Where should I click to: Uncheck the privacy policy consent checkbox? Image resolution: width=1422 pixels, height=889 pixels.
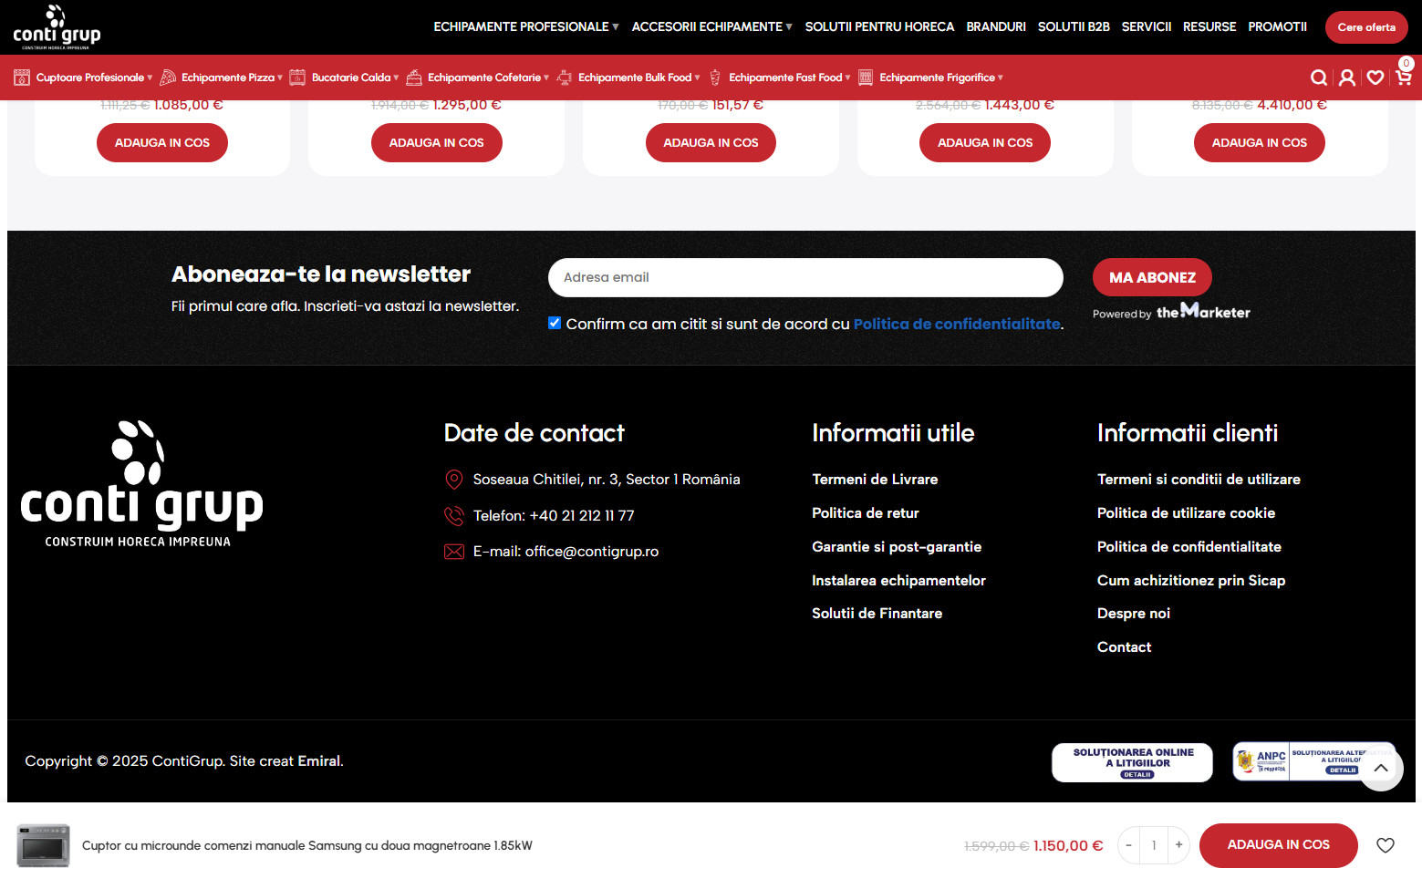pos(555,324)
